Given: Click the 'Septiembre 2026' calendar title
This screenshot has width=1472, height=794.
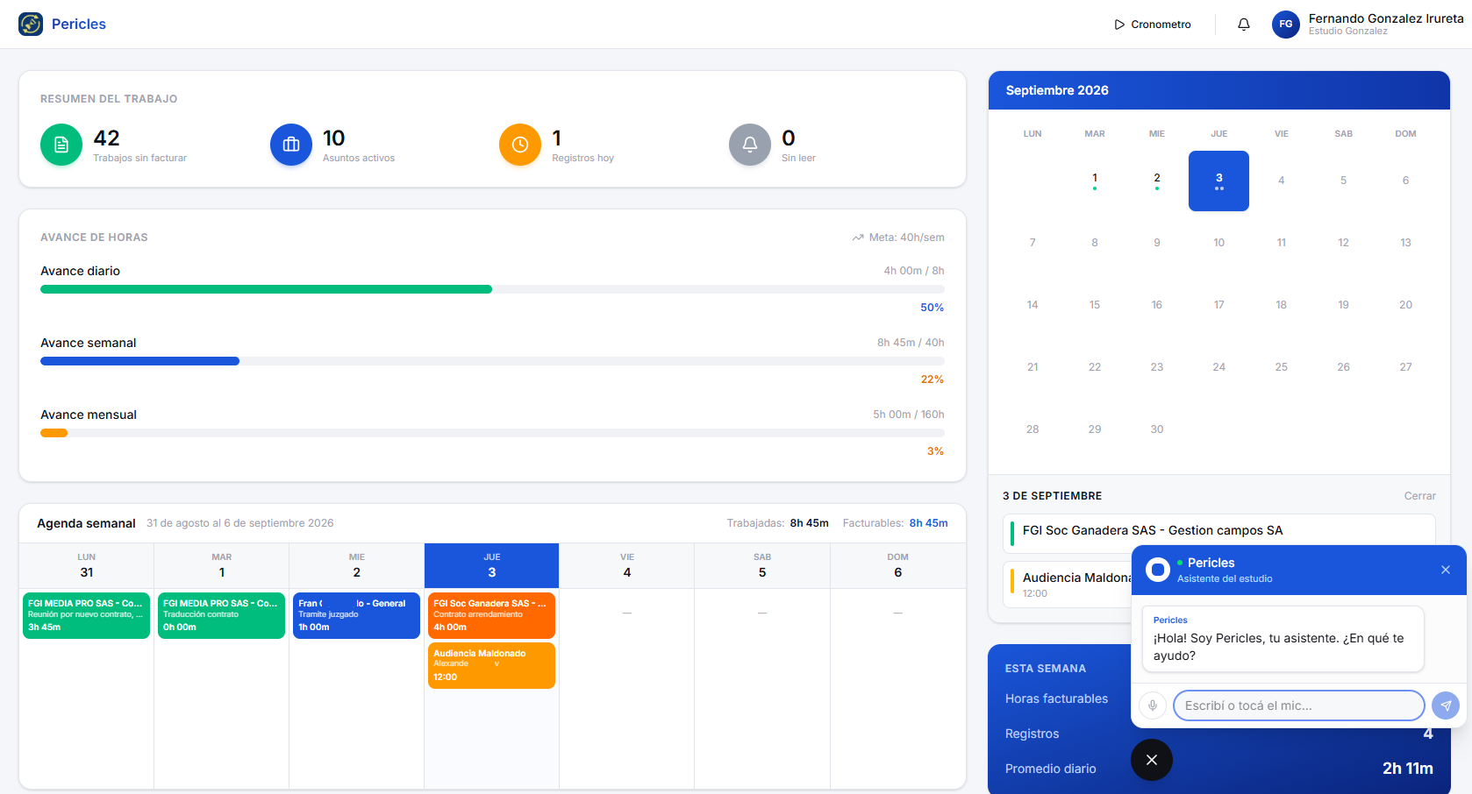Looking at the screenshot, I should 1057,90.
